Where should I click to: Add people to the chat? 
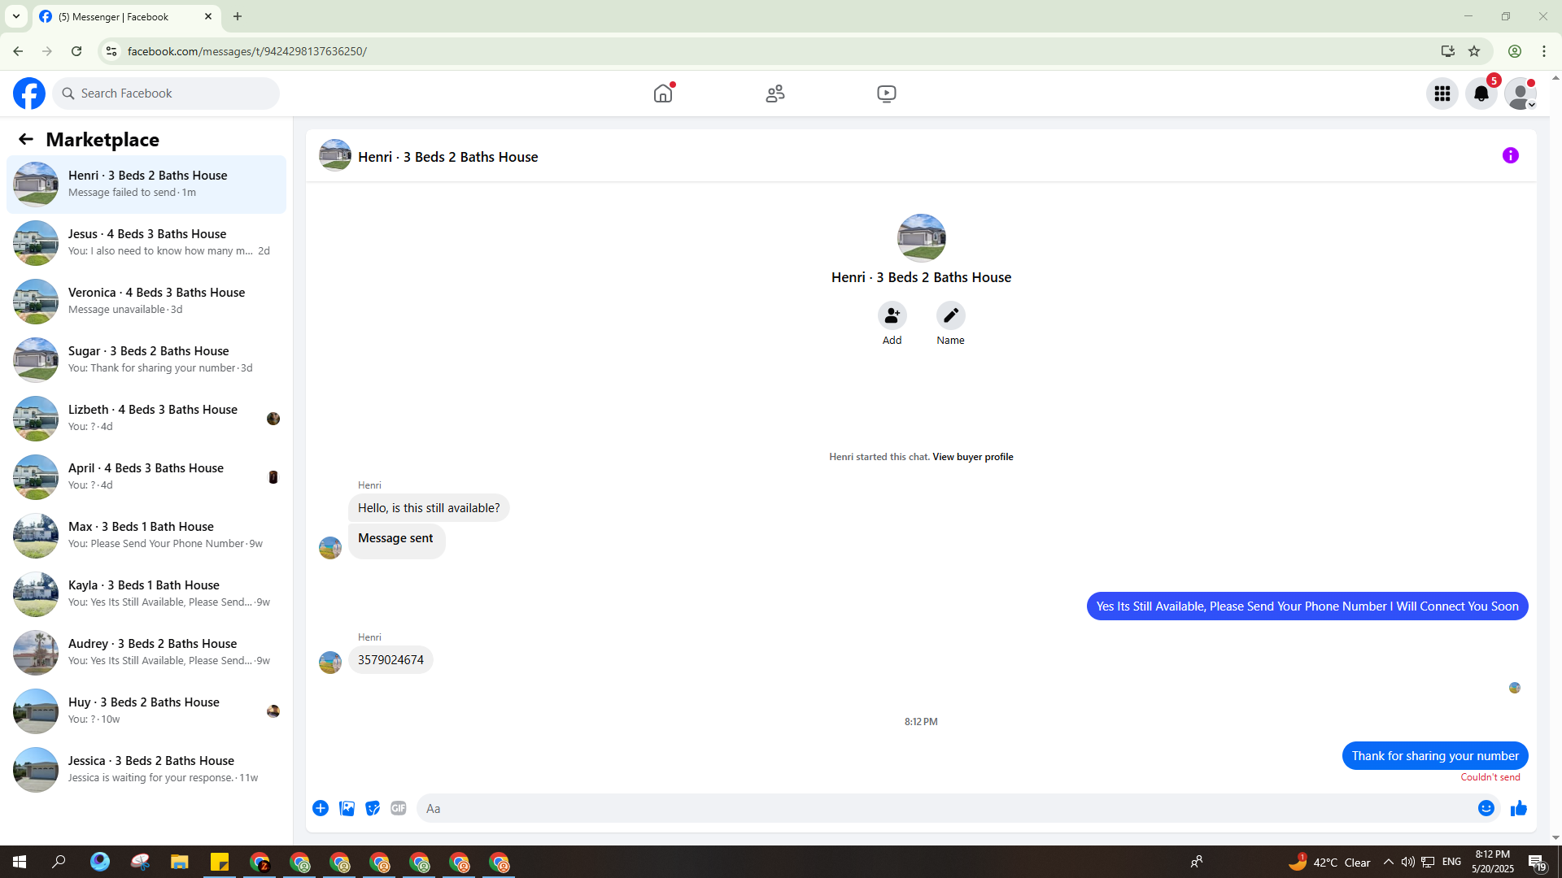coord(892,315)
